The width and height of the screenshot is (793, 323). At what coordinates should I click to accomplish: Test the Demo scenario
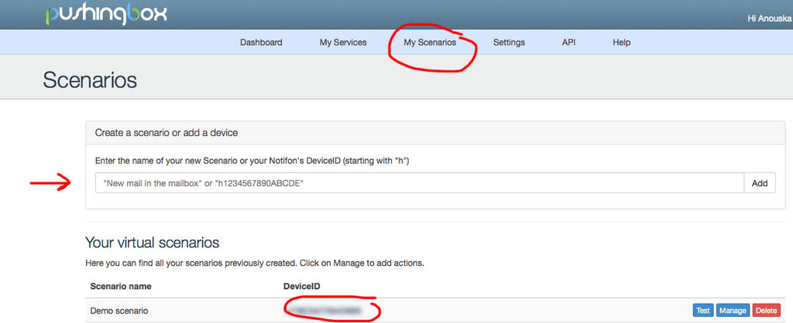click(x=702, y=311)
